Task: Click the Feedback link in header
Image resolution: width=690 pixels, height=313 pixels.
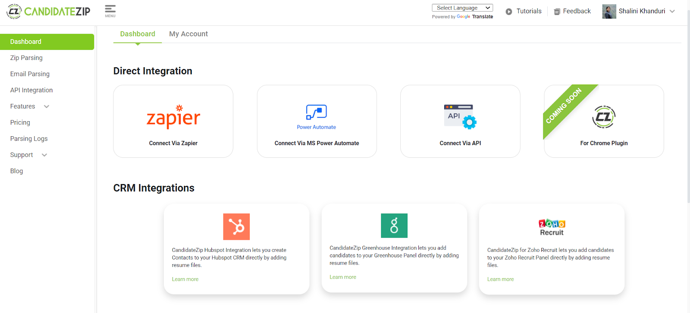Action: tap(572, 11)
